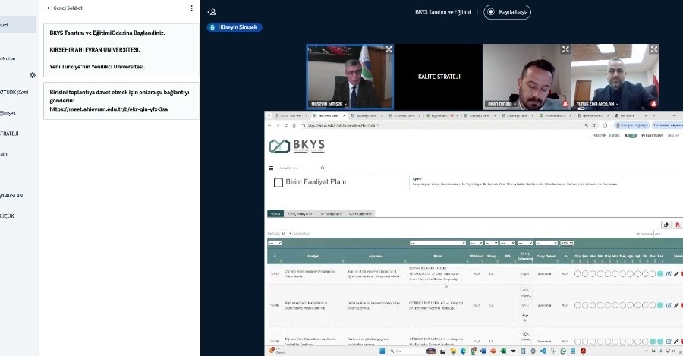
Task: Expand the page size dropdown
Action: click(287, 233)
